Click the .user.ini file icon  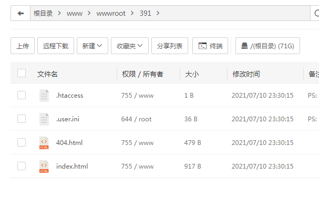[44, 119]
